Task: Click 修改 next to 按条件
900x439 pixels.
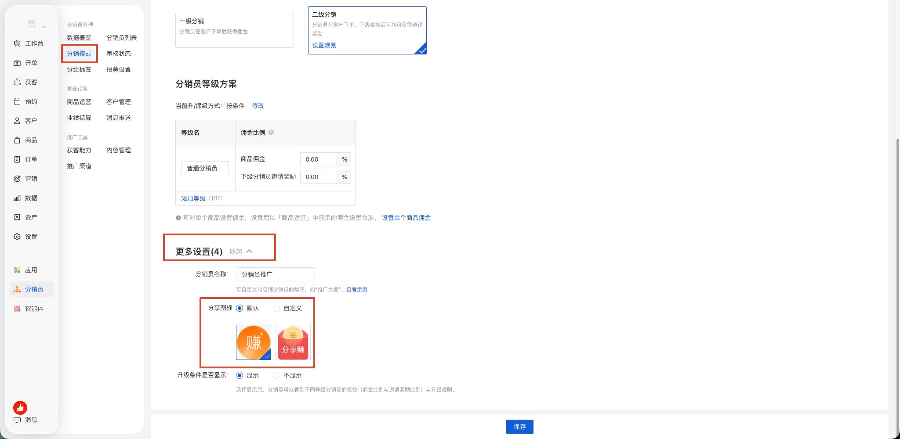Action: [x=258, y=106]
